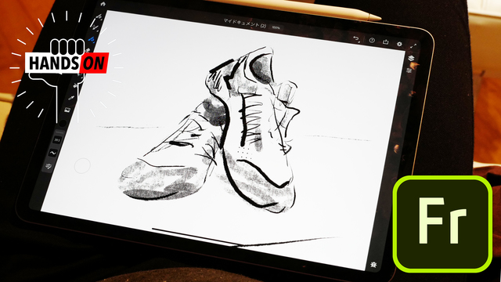Select the blue Vector Brushes tool
Viewport: 501px width, 282px height.
[92, 40]
